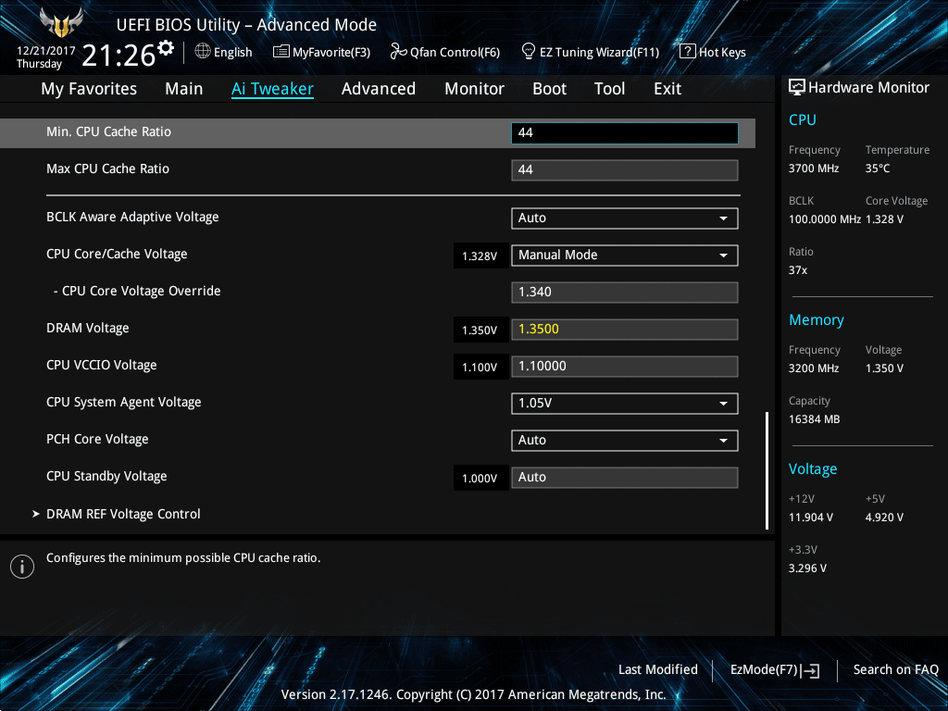
Task: Select the CPU VCCIO Voltage label
Action: (102, 365)
